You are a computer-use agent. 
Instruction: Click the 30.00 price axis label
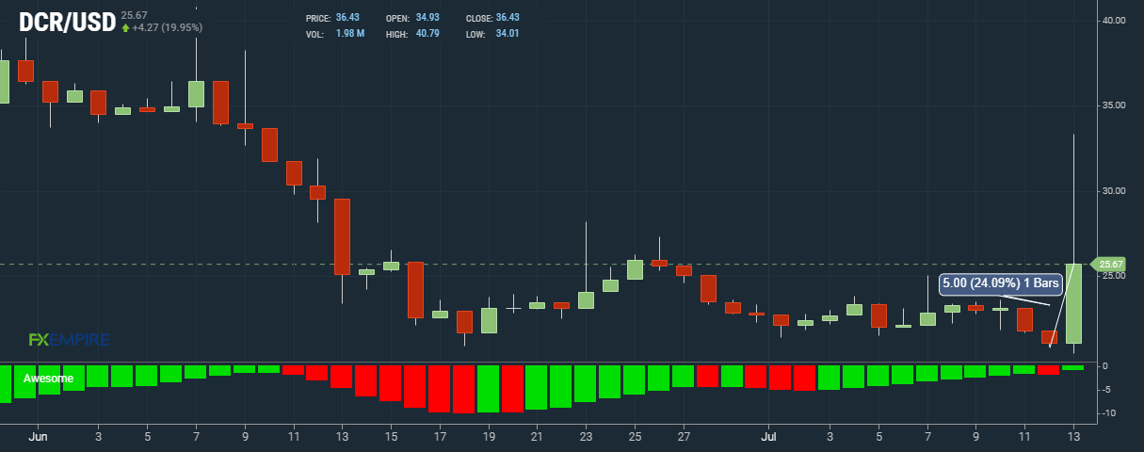tap(1113, 191)
